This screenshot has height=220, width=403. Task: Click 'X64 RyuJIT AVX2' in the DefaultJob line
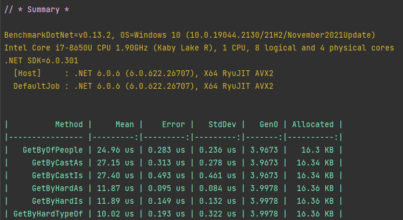(239, 86)
